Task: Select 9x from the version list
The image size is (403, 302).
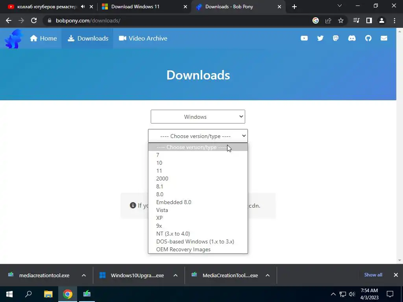Action: 198,226
